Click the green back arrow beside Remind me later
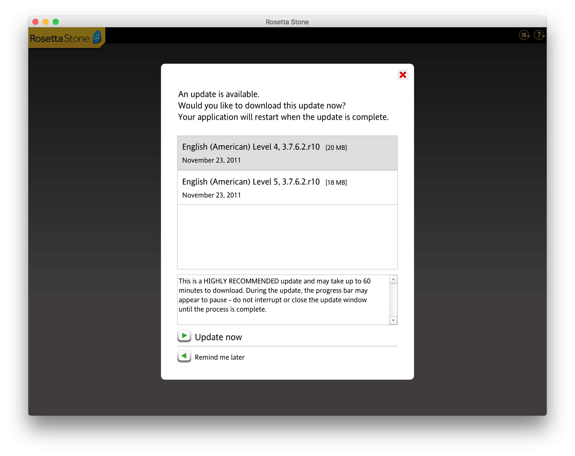This screenshot has height=456, width=575. point(184,356)
